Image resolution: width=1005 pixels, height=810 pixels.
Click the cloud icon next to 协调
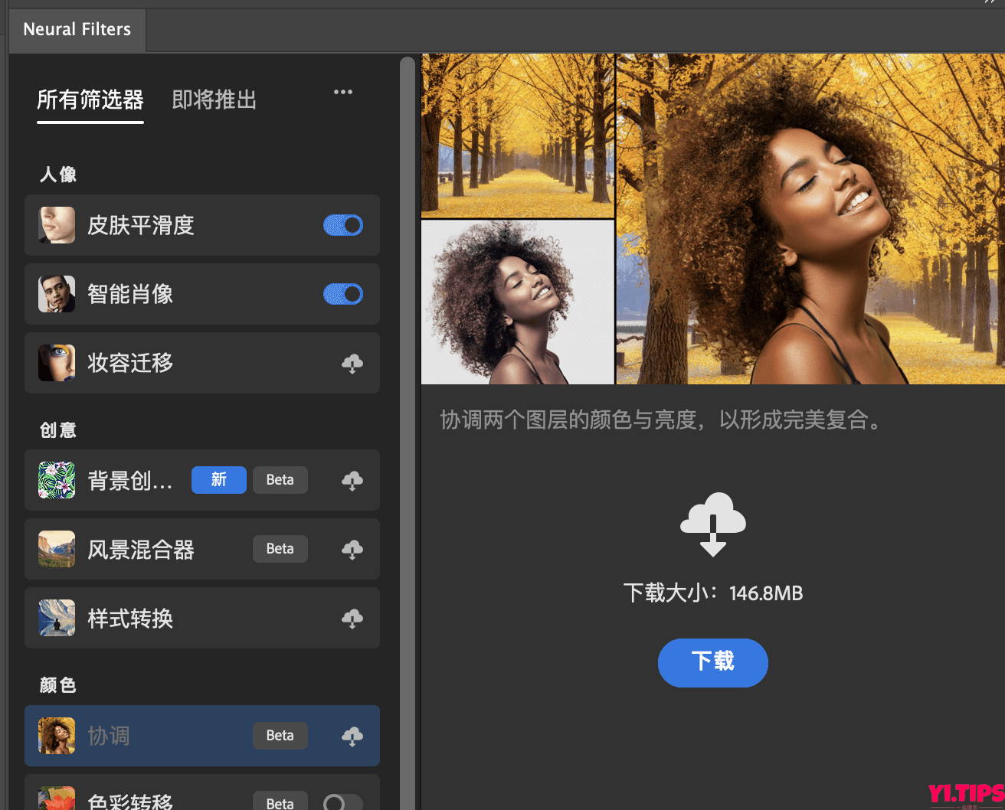click(x=352, y=736)
